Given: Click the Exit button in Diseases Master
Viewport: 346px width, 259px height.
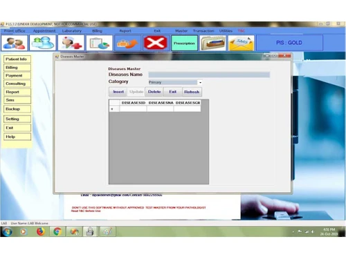Looking at the screenshot, I should click(173, 92).
